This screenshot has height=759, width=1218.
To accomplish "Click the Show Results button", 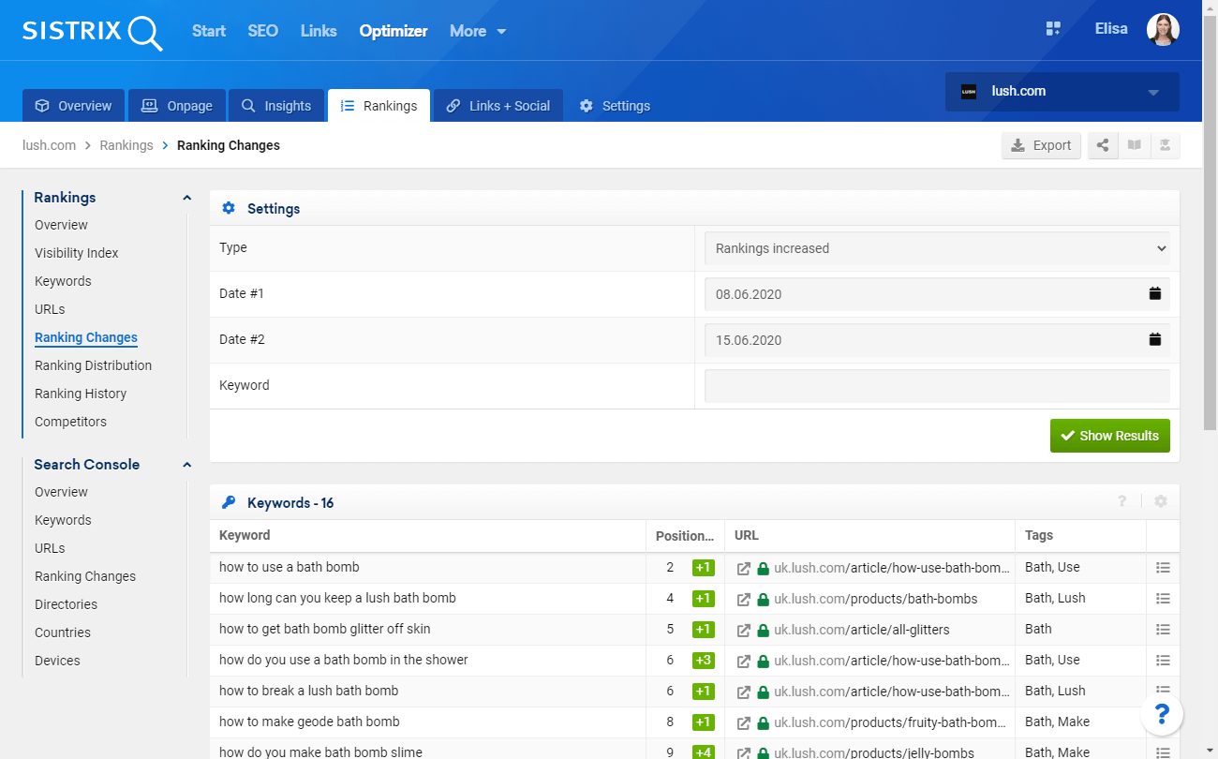I will click(1110, 436).
